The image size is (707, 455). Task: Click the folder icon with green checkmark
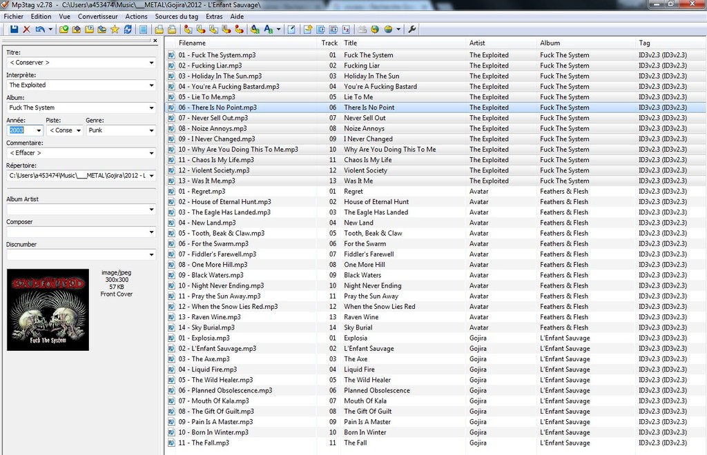pyautogui.click(x=64, y=29)
